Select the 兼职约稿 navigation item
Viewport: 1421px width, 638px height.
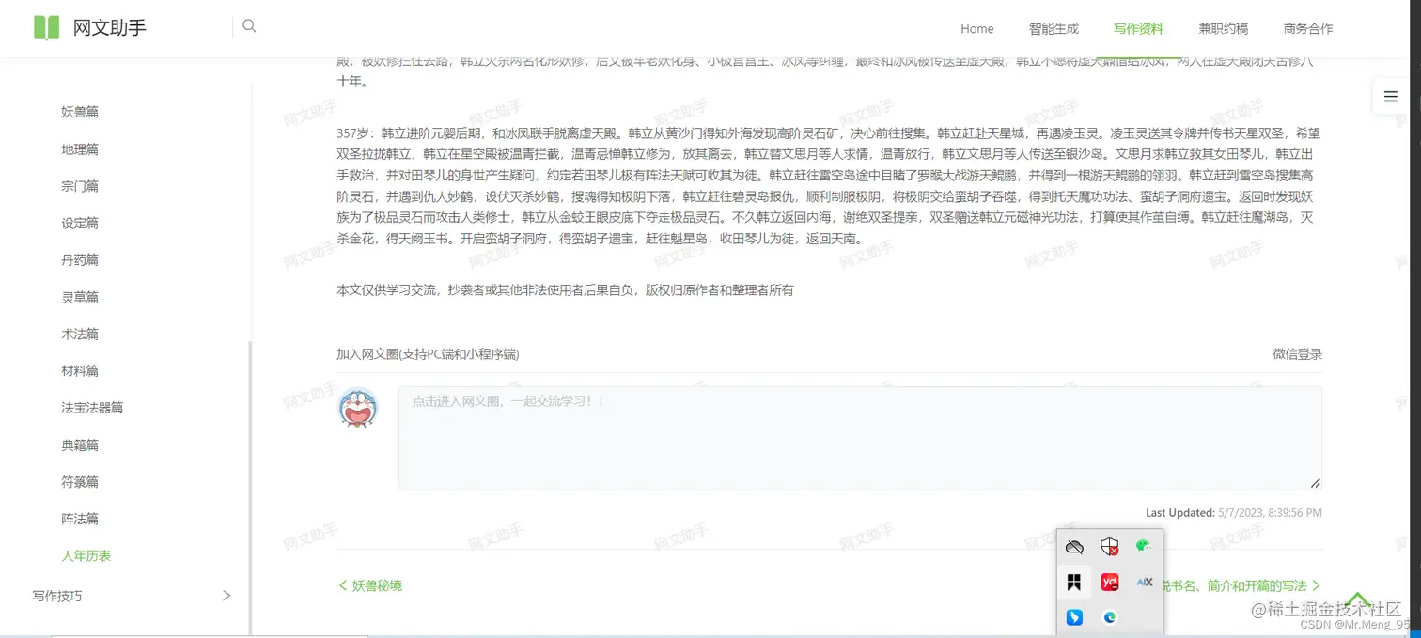(1223, 28)
